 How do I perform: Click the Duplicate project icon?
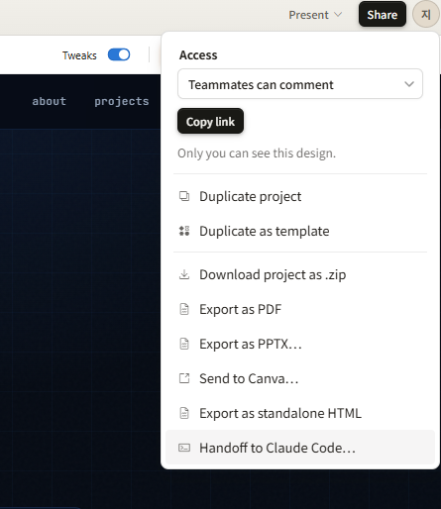[x=184, y=196]
